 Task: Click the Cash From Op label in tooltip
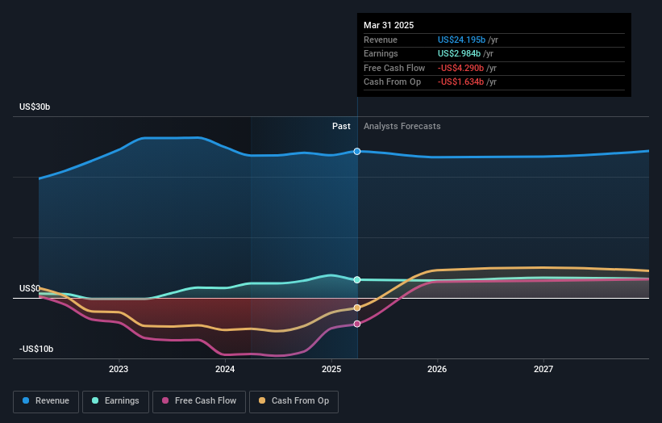[x=392, y=82]
